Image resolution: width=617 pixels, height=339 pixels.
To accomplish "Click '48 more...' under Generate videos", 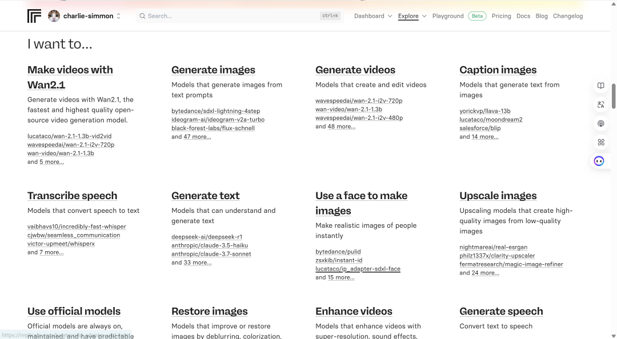I will [x=341, y=127].
